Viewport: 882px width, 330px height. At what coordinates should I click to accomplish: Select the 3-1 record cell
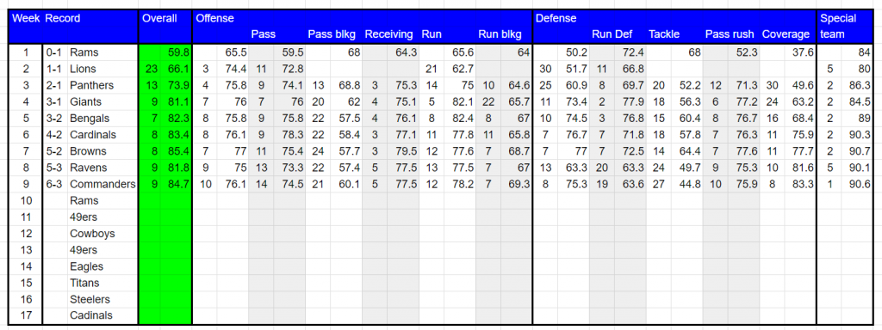pyautogui.click(x=55, y=103)
